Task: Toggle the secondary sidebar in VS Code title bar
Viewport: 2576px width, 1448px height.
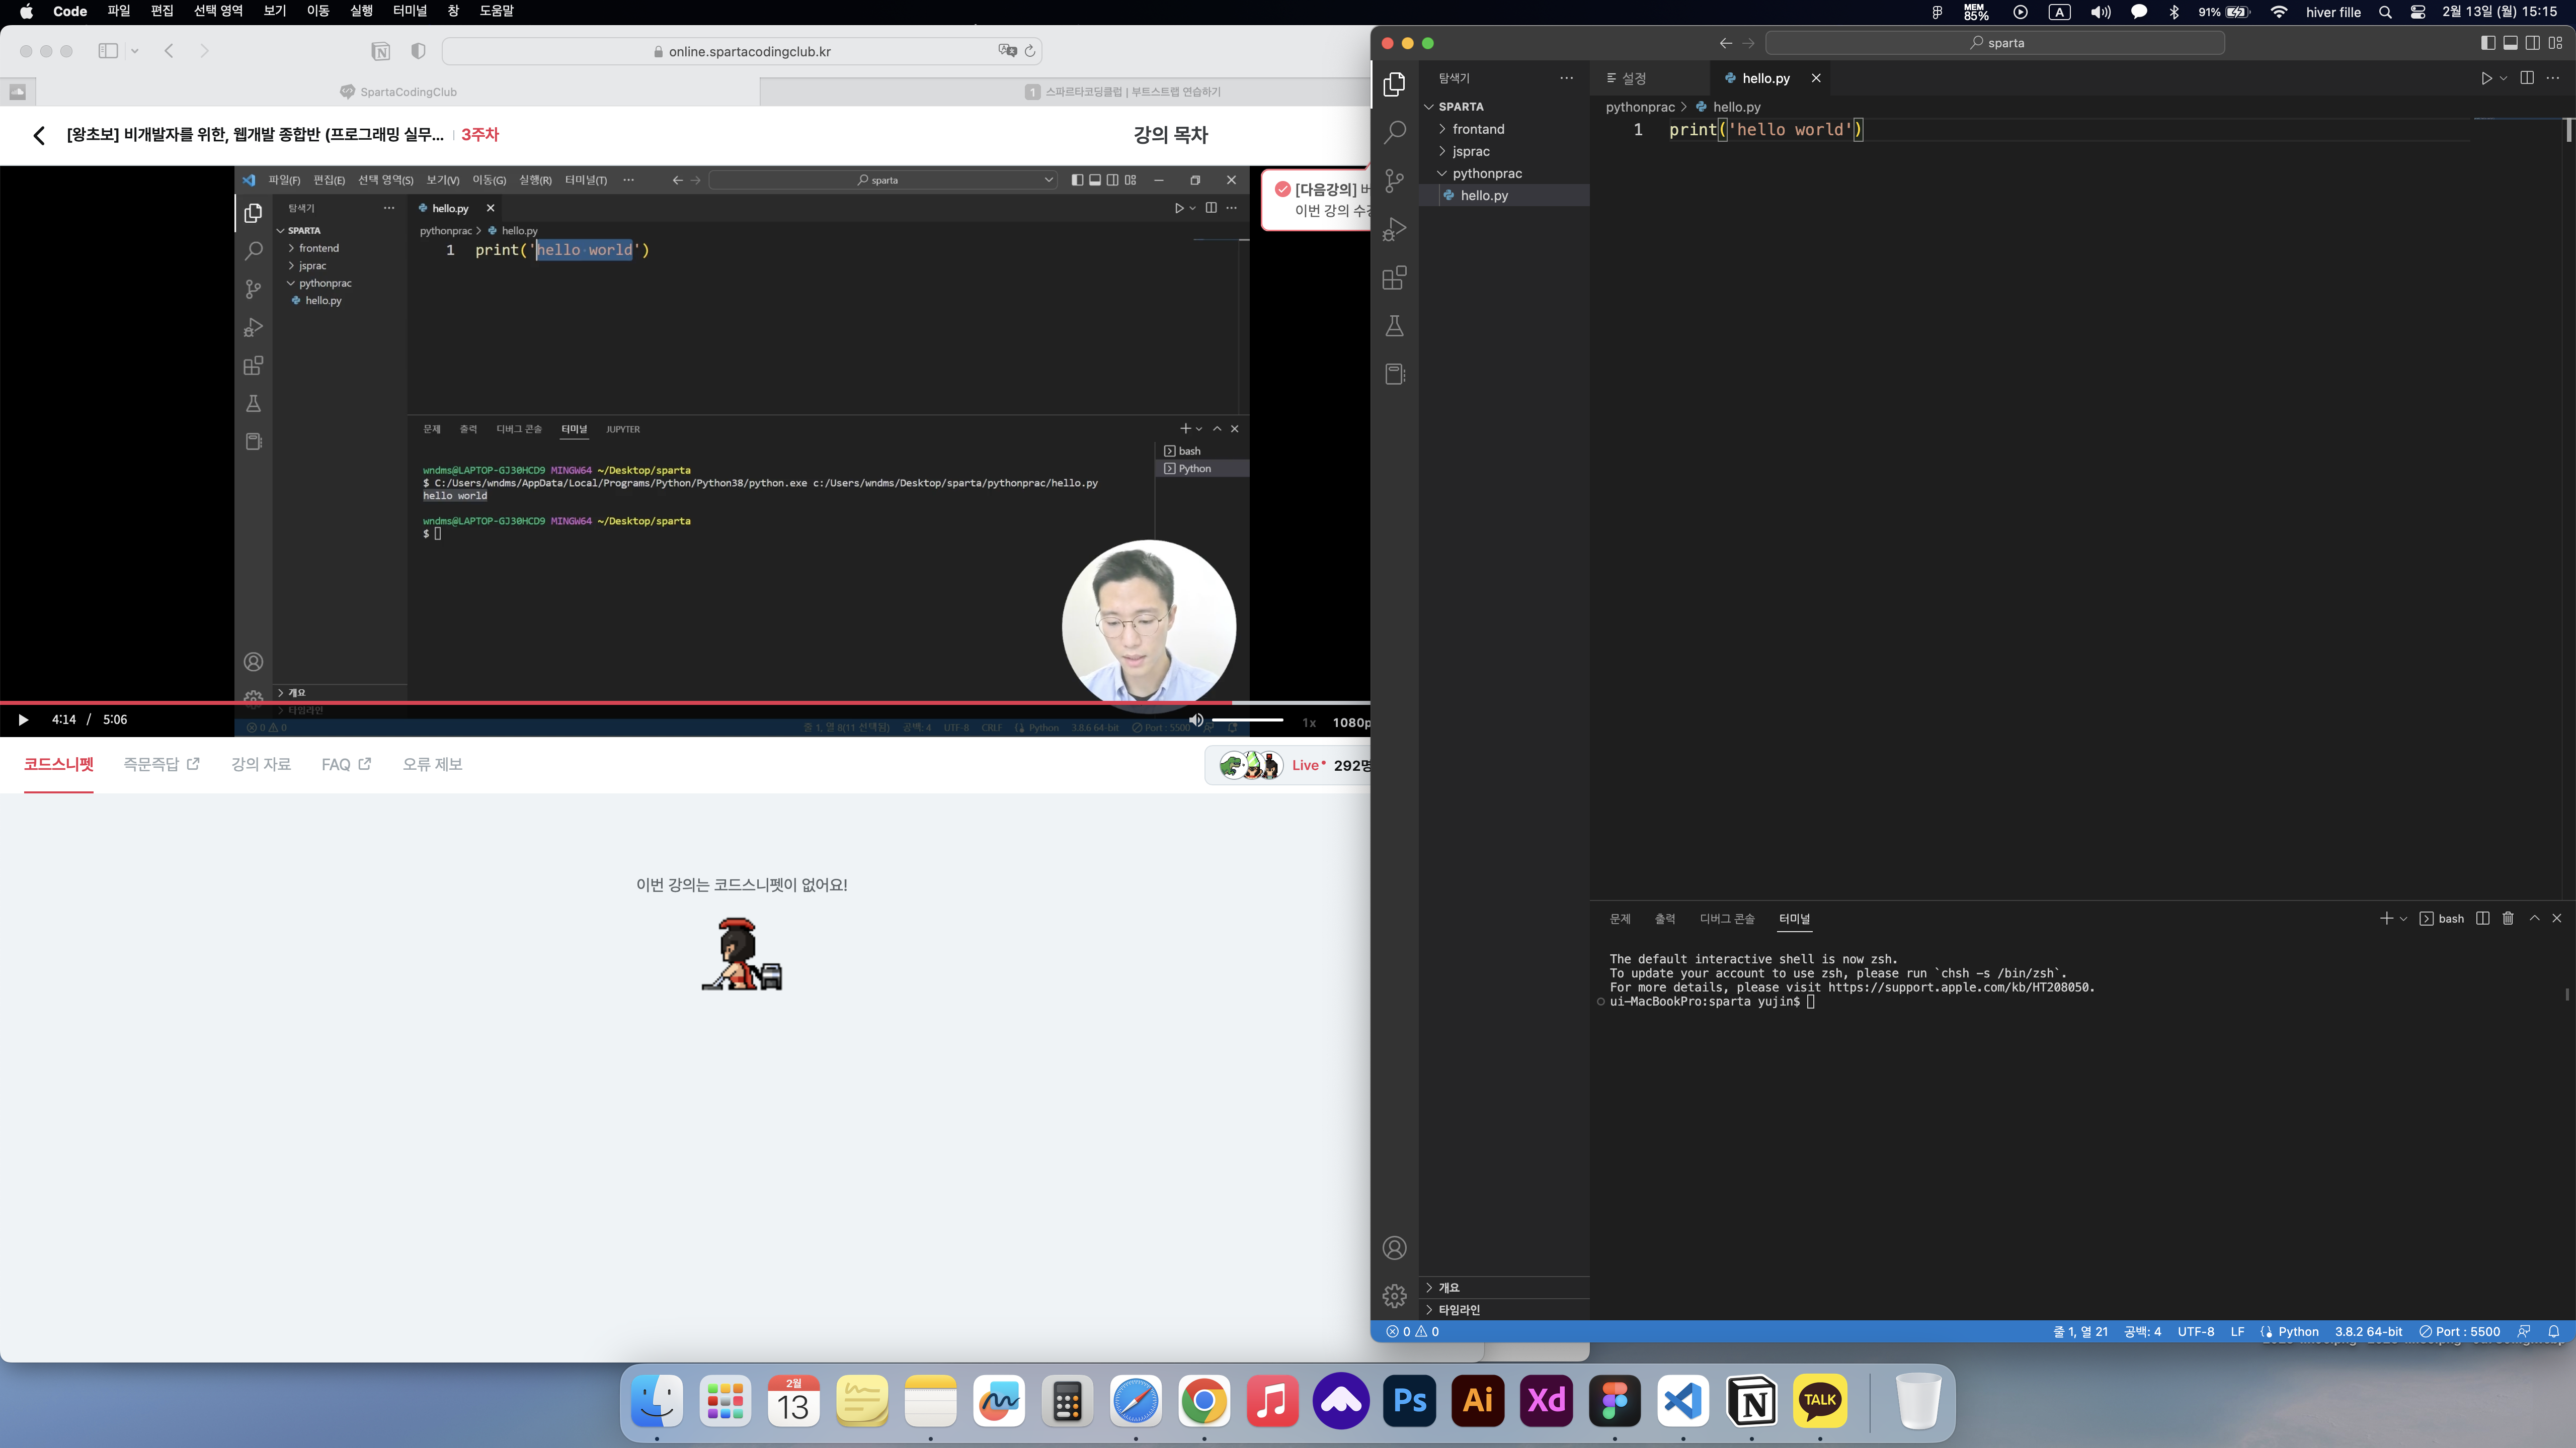Action: pyautogui.click(x=2532, y=43)
